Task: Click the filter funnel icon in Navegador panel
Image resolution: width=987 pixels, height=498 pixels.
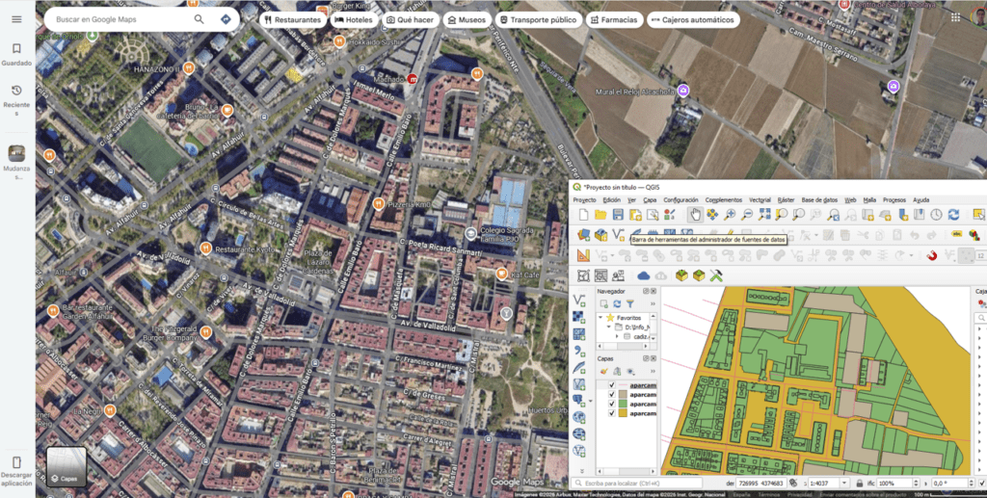Action: coord(630,303)
